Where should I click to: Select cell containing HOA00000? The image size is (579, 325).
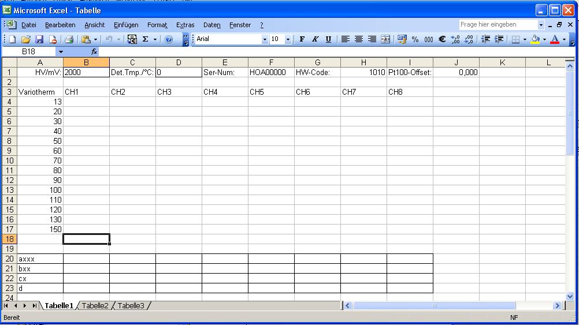[271, 72]
